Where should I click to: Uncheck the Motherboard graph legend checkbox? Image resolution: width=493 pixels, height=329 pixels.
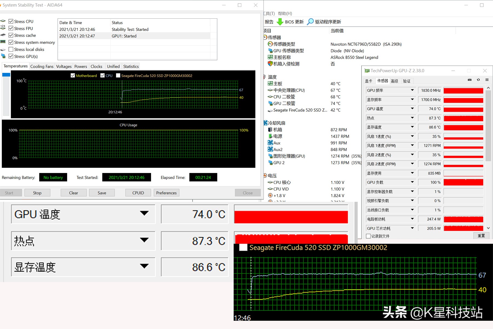73,75
